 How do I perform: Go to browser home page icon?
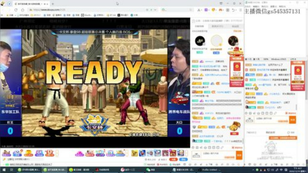[23, 10]
